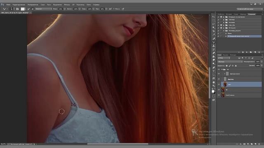This screenshot has height=148, width=264.
Task: Open the Окно menu
Action: pyautogui.click(x=89, y=5)
